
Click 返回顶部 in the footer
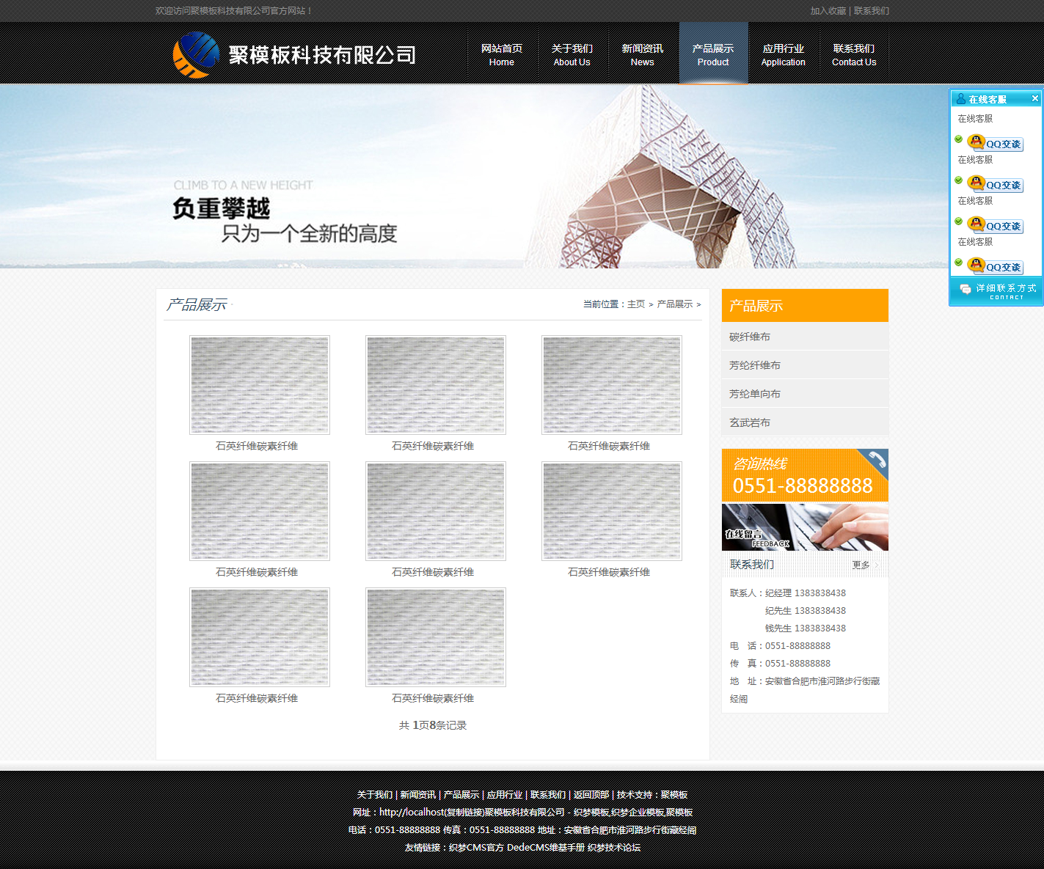[x=591, y=794]
